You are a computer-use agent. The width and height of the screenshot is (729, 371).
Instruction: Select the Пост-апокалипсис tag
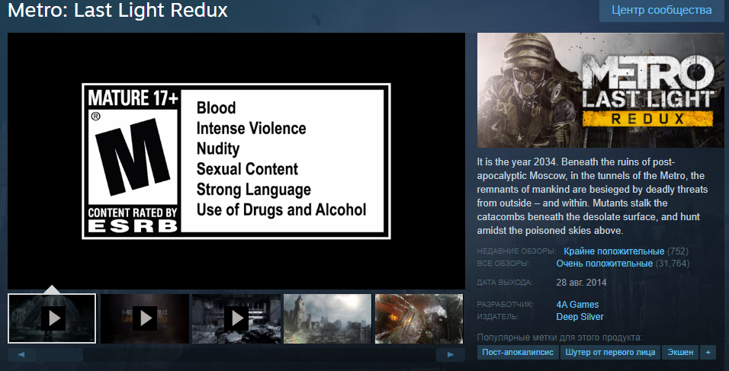518,353
